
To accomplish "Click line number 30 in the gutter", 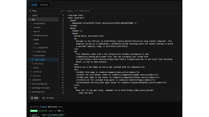I will [x=63, y=72].
